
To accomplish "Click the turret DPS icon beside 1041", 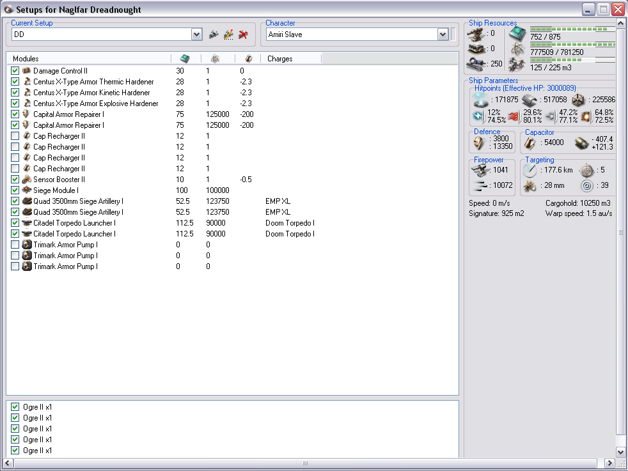I will (480, 170).
